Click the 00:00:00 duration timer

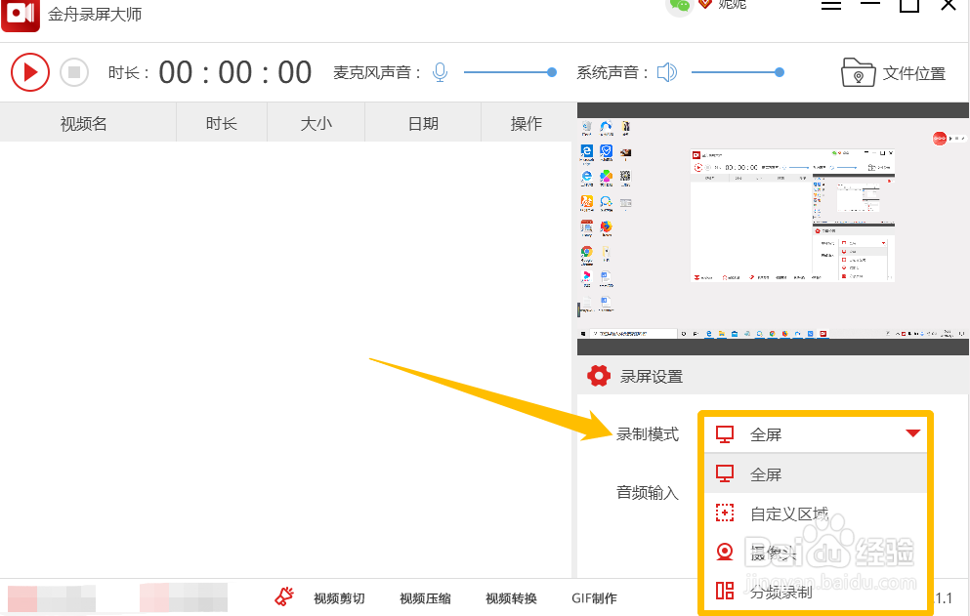235,72
